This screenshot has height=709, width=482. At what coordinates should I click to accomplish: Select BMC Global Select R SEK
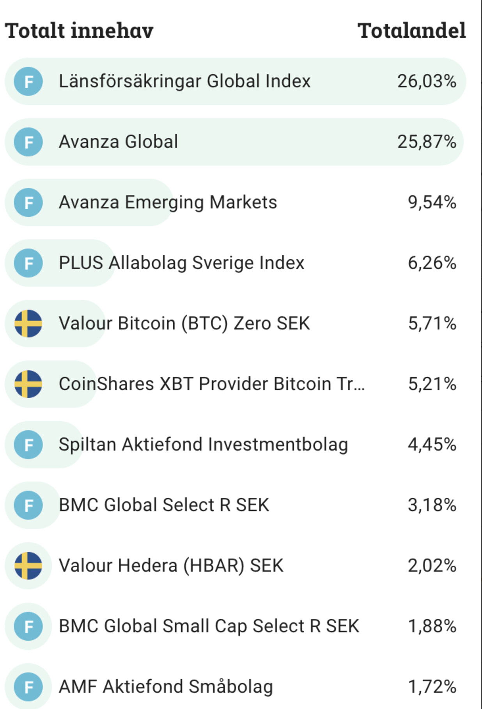click(x=164, y=505)
